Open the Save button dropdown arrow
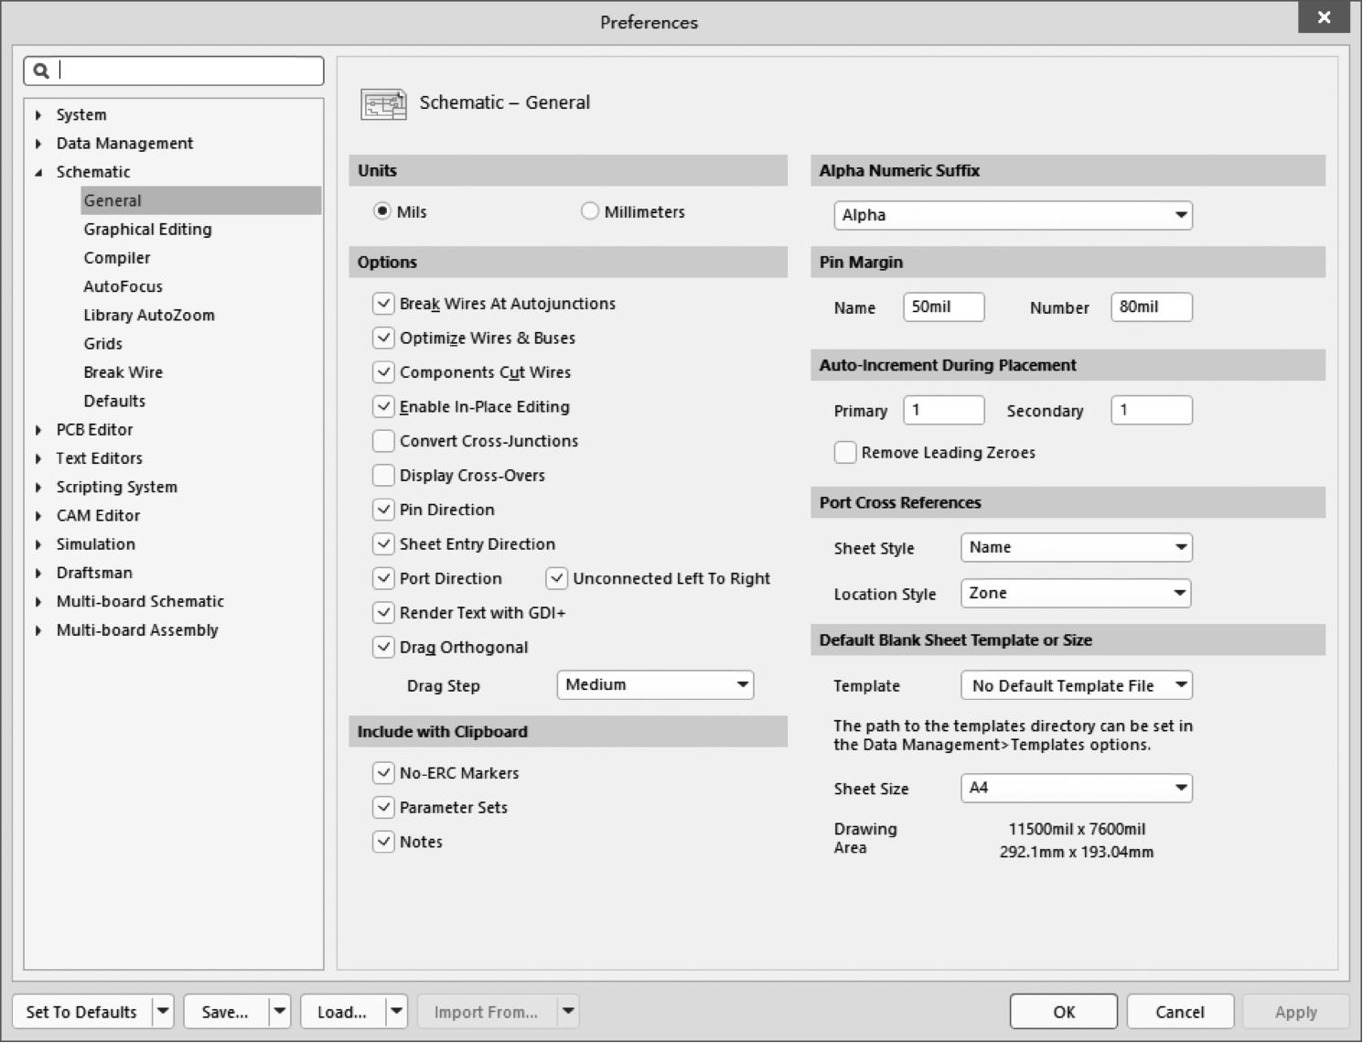This screenshot has width=1363, height=1043. point(280,1012)
